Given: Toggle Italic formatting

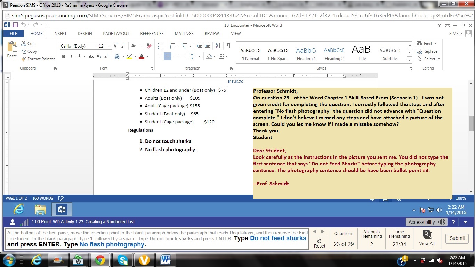Looking at the screenshot, I should coord(71,56).
